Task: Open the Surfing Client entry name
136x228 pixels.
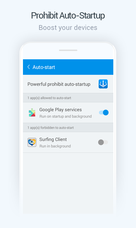Action: 53,139
